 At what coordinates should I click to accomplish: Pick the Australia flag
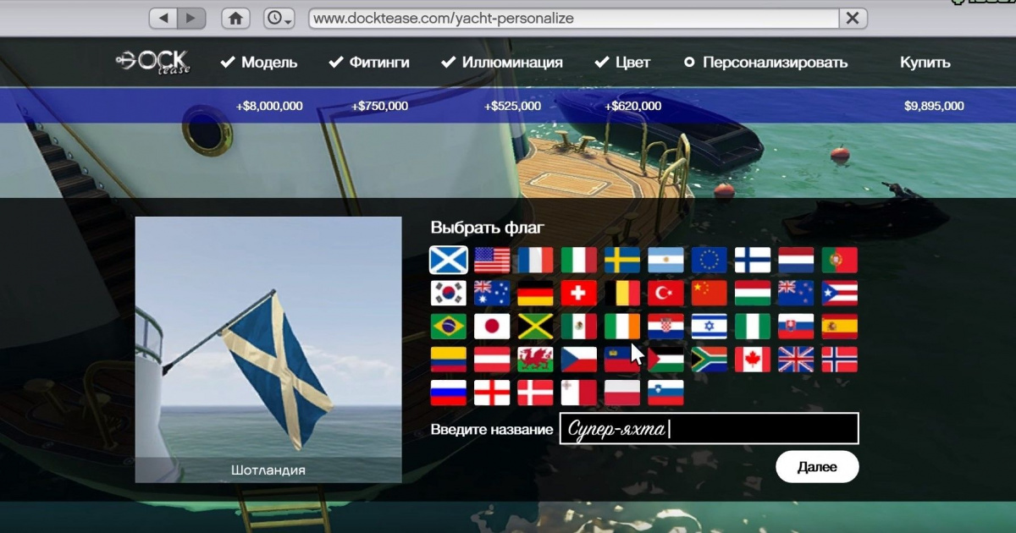[492, 293]
